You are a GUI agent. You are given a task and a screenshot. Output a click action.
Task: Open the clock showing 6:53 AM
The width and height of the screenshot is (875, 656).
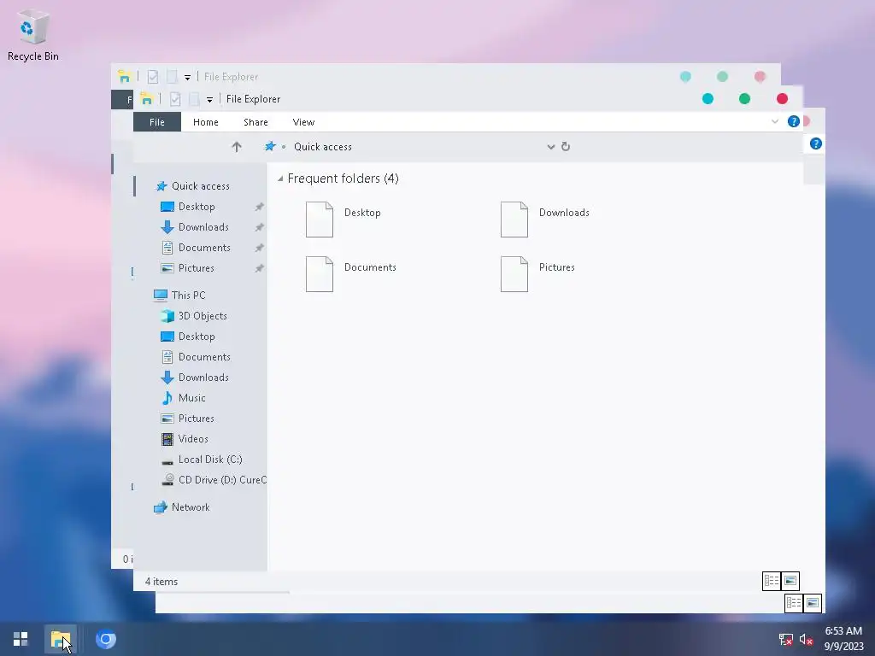click(x=843, y=639)
